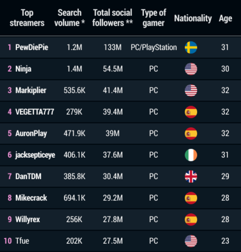Click the Type of gamer column header
Image resolution: width=241 pixels, height=252 pixels.
click(x=153, y=18)
